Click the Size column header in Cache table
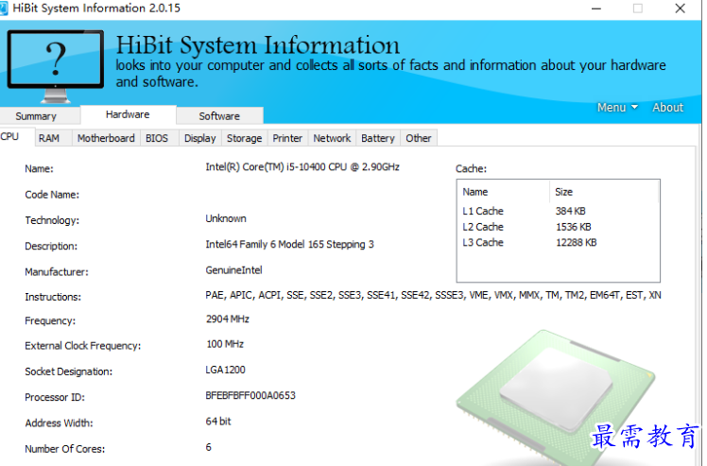Screen dimensions: 707x466 click(604, 192)
